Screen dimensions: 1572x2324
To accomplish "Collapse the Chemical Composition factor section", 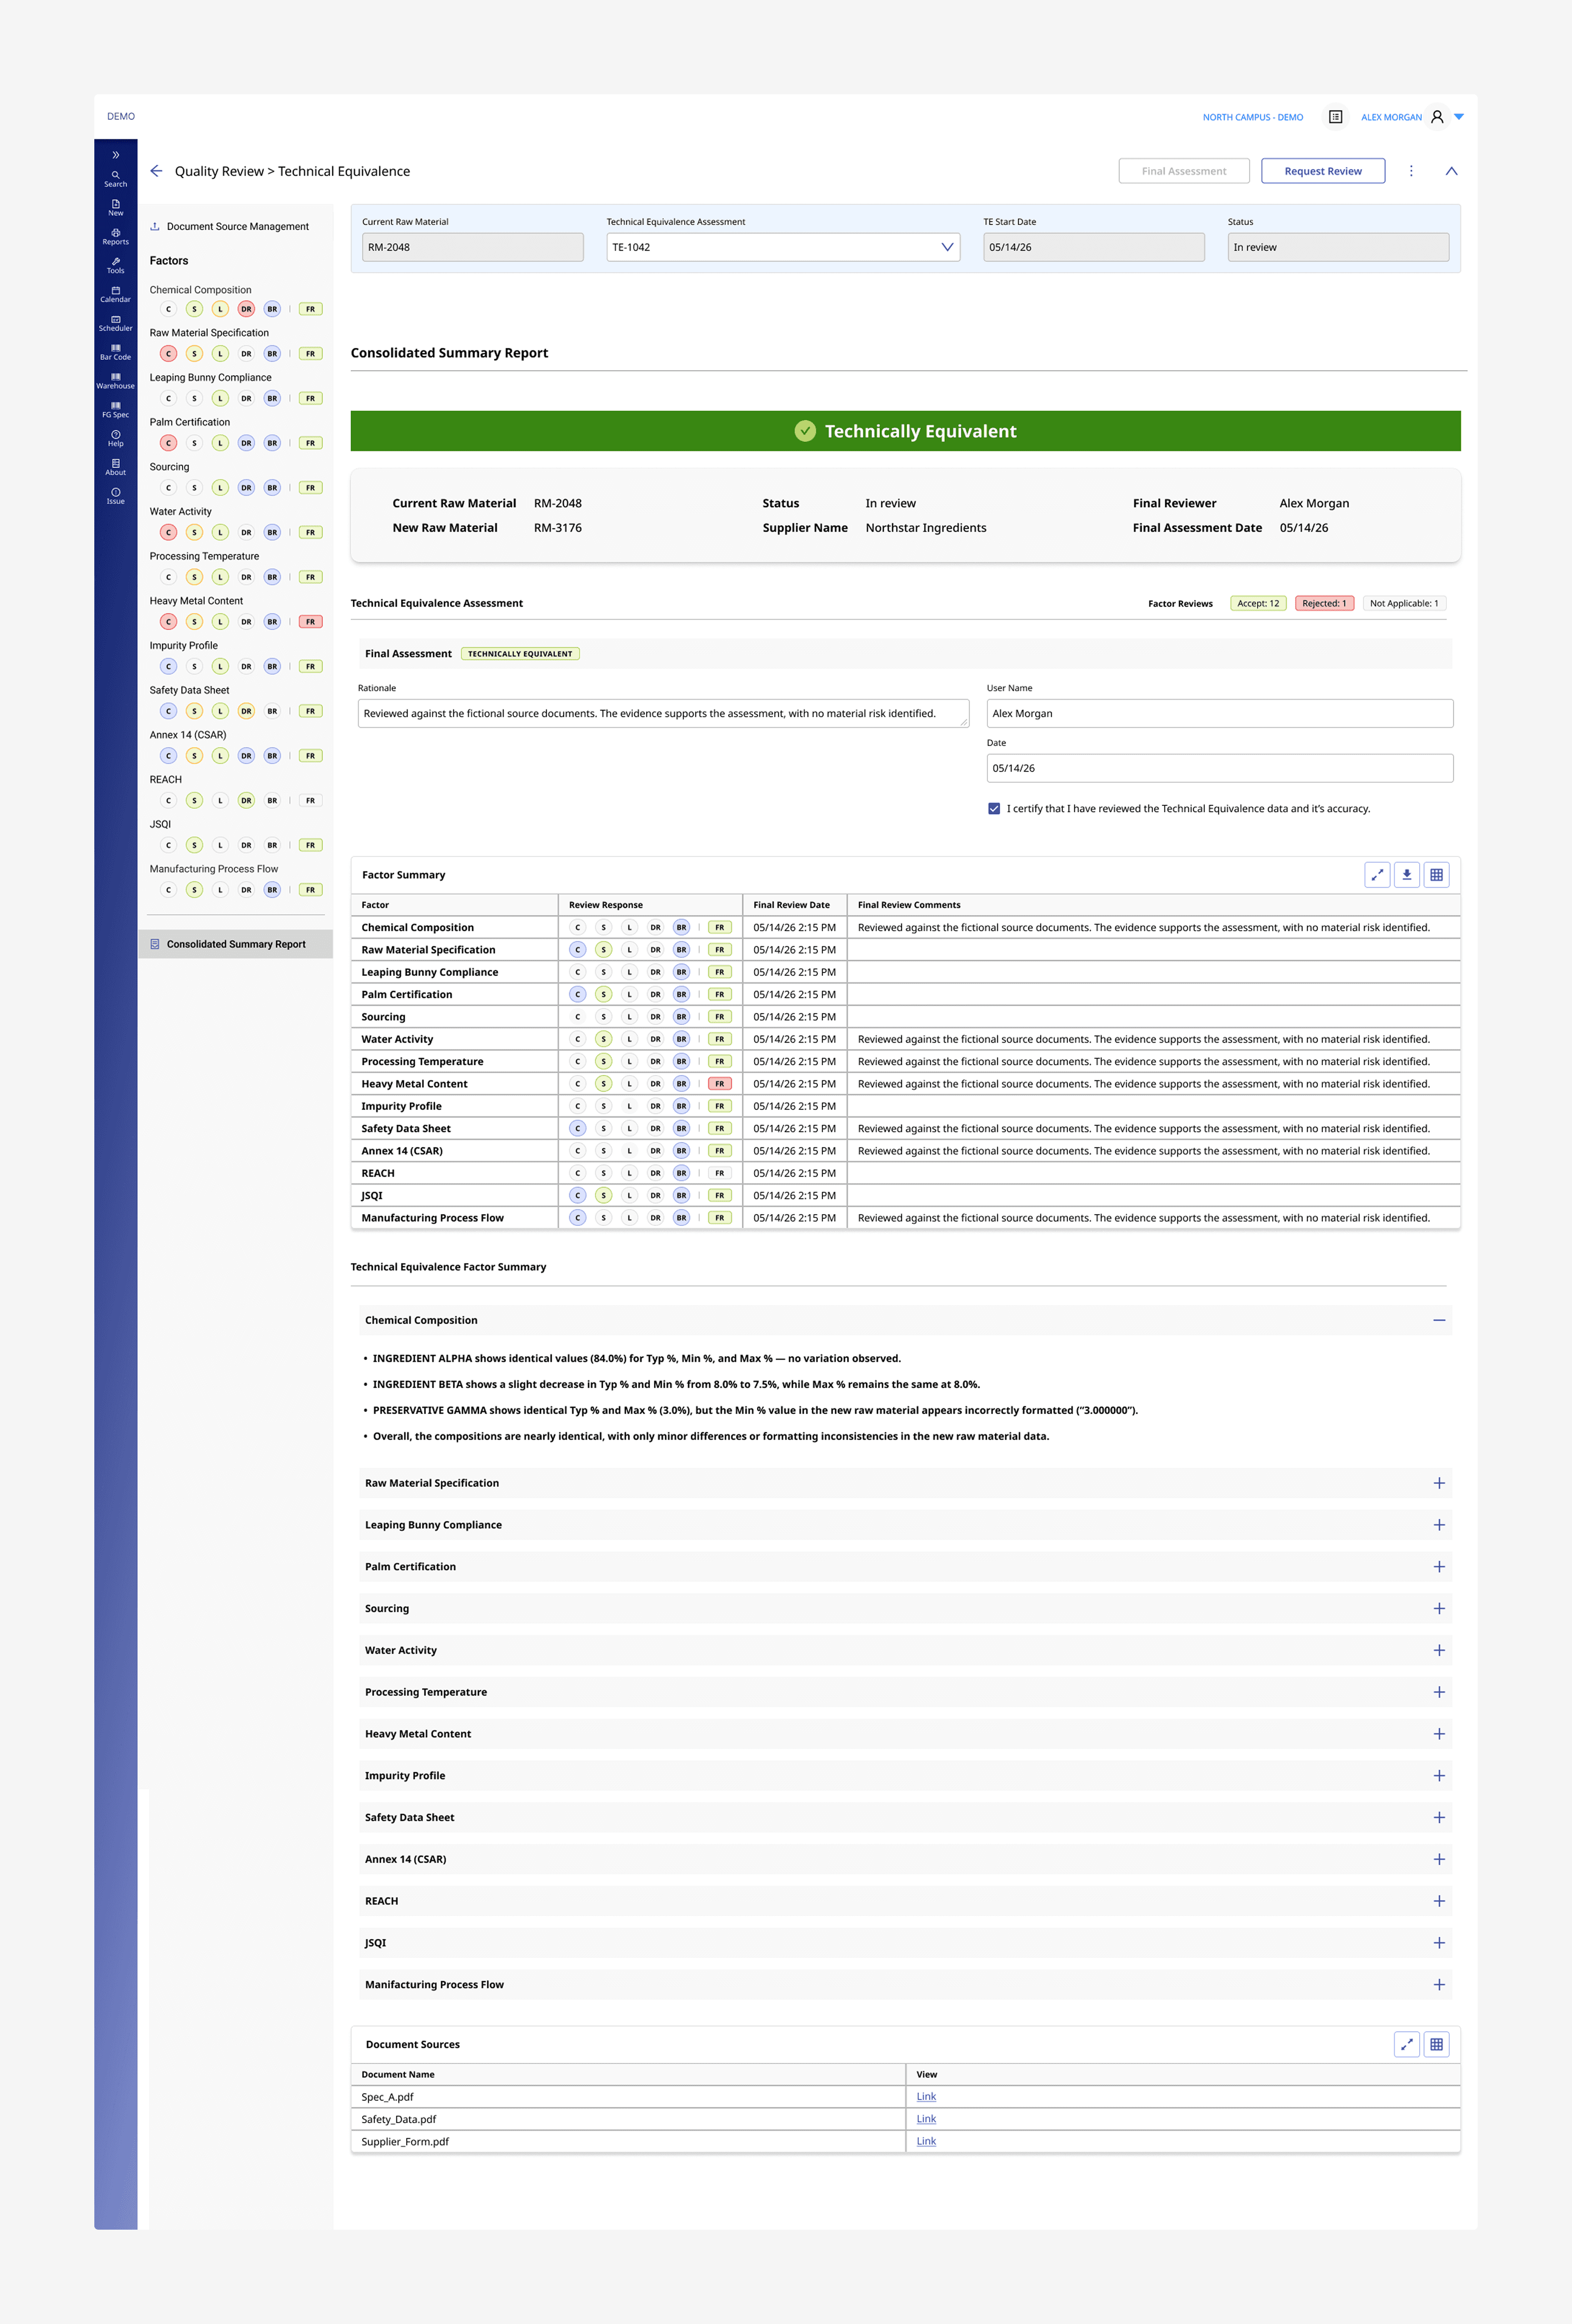I will point(1439,1320).
